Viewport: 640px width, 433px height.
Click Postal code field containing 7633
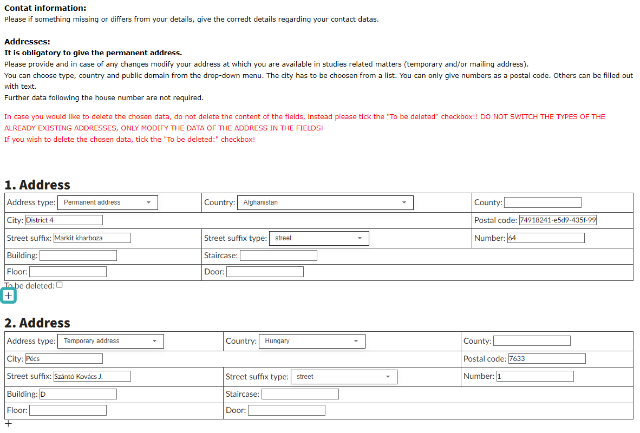tap(547, 359)
